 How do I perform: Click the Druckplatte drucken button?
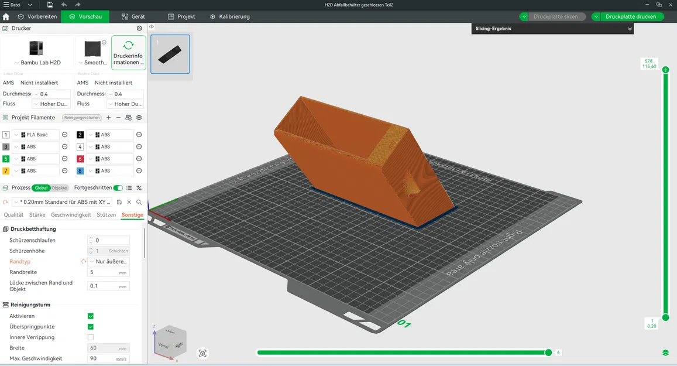click(x=631, y=16)
